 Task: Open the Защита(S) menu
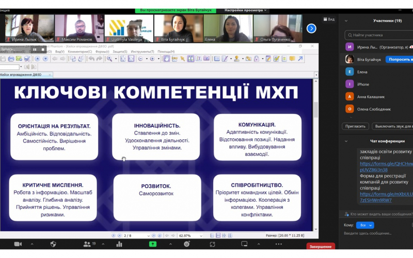120,52
